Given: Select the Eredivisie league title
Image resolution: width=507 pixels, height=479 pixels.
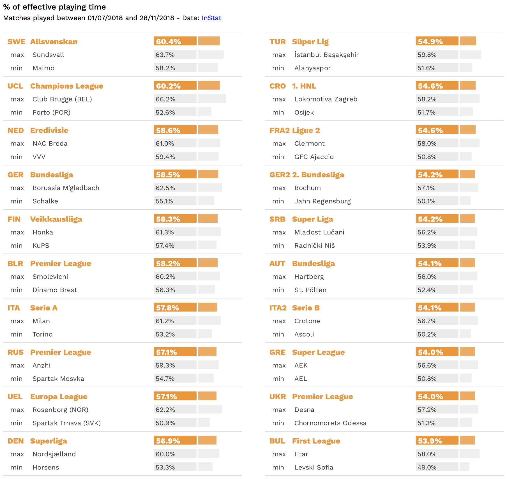Looking at the screenshot, I should [49, 130].
